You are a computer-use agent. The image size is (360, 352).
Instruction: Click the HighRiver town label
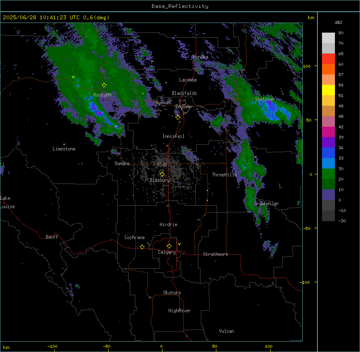tap(180, 311)
